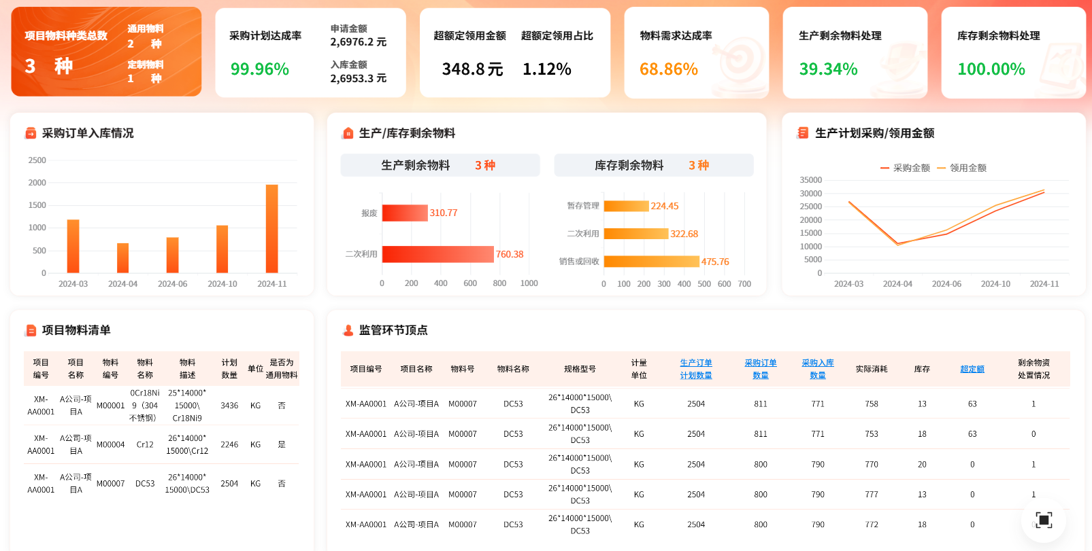Click the 超额定领用占比 value 1.12%

point(547,69)
